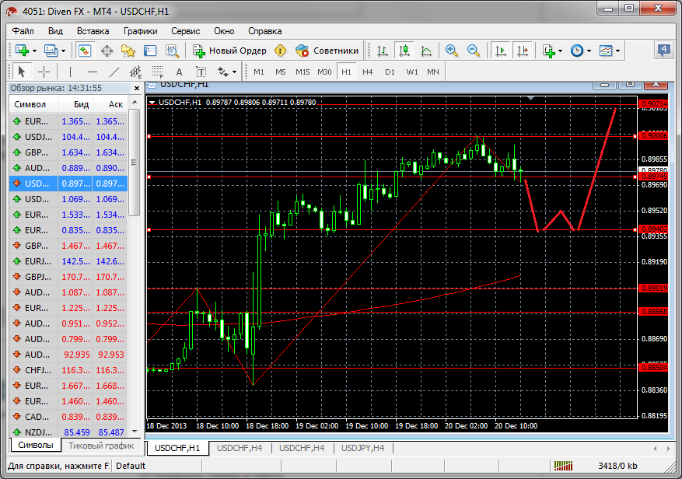Switch to the Тиковый график tab
682x479 pixels.
pos(101,446)
